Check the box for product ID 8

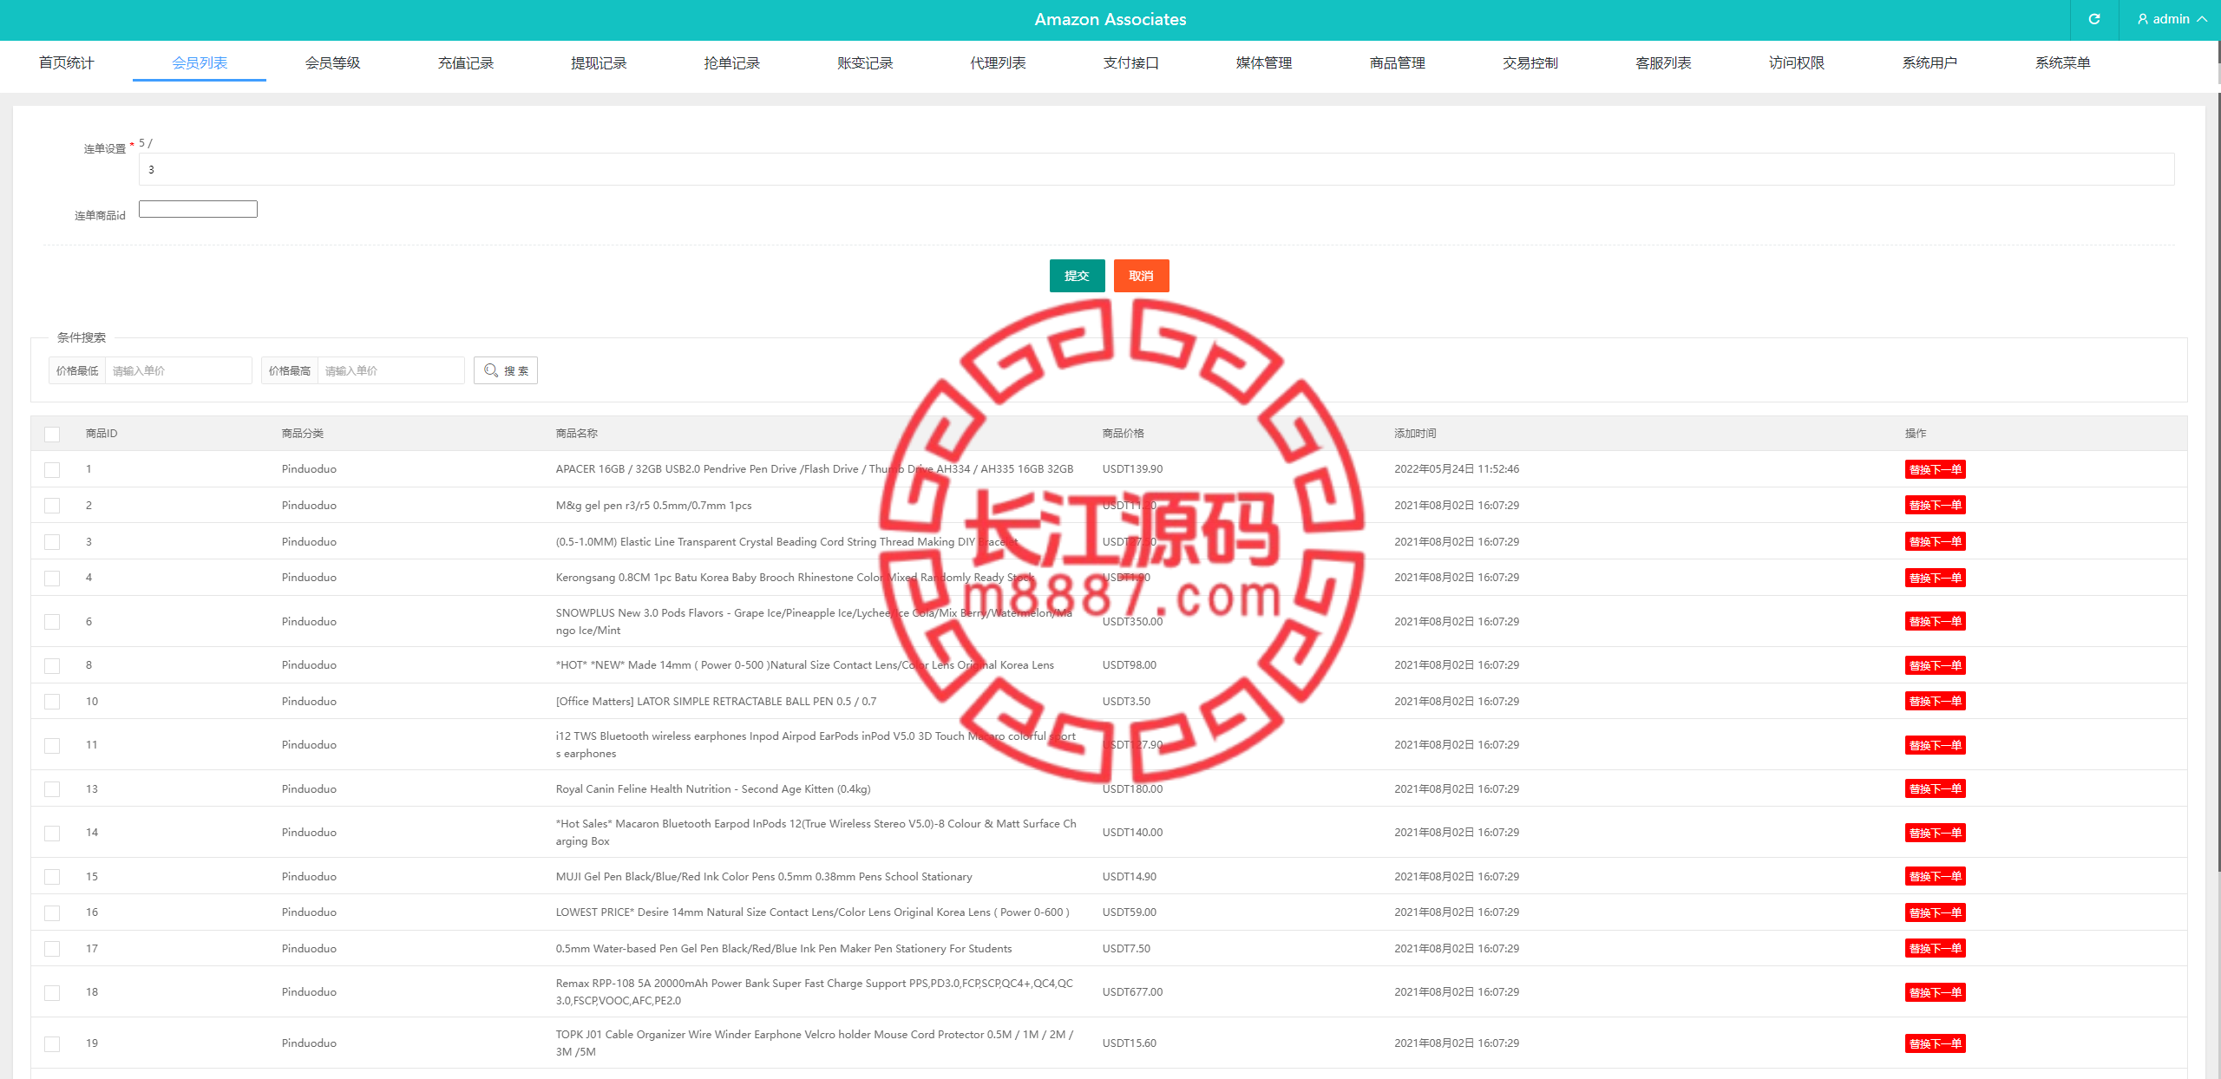(x=52, y=665)
